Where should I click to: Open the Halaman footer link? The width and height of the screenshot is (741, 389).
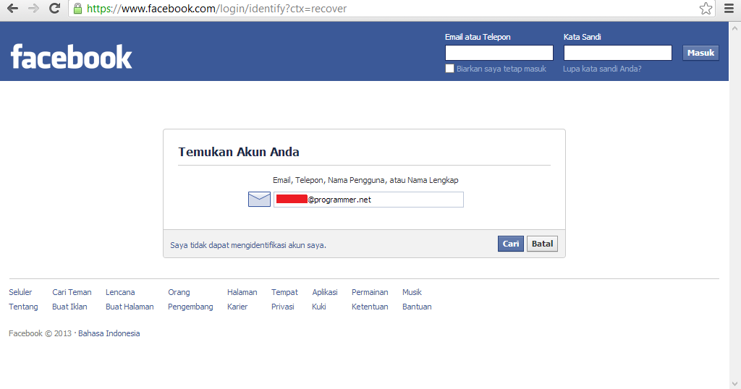pyautogui.click(x=242, y=292)
